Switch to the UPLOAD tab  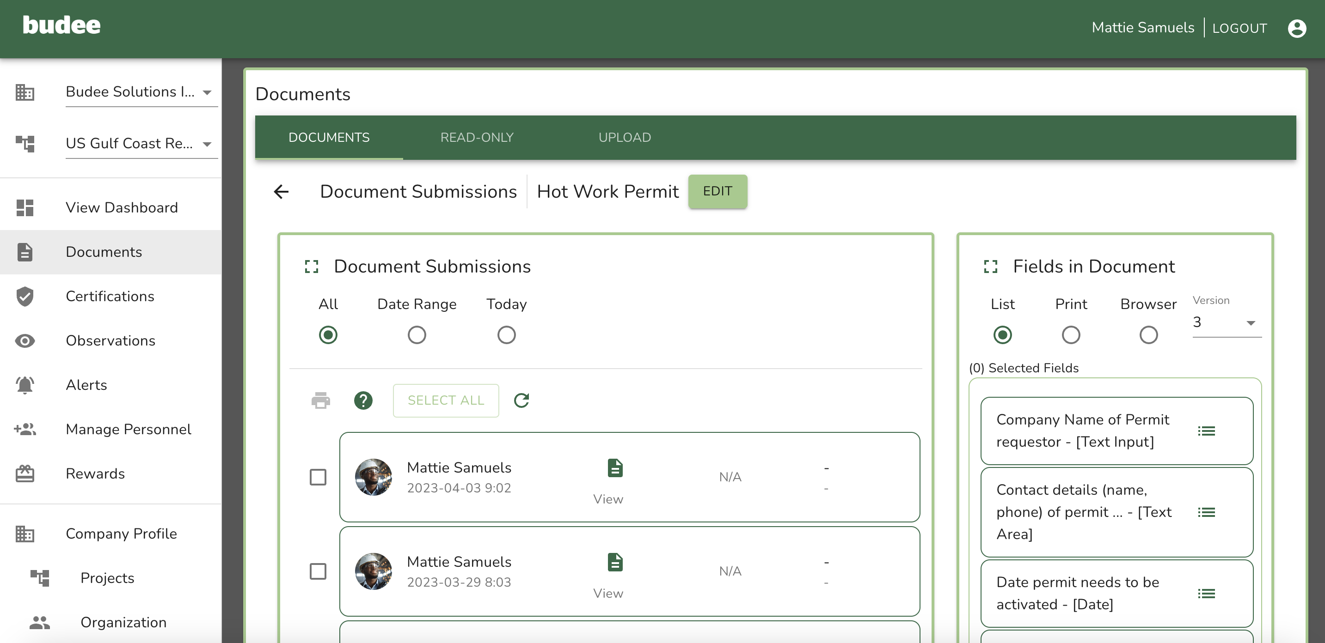click(x=625, y=137)
